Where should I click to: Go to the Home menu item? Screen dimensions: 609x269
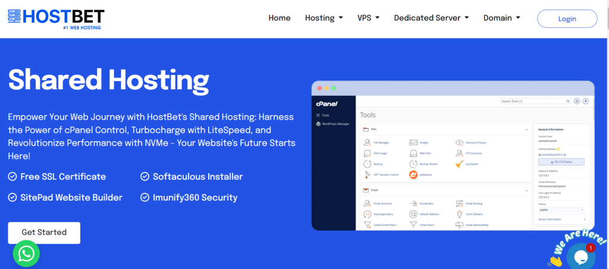(x=280, y=18)
